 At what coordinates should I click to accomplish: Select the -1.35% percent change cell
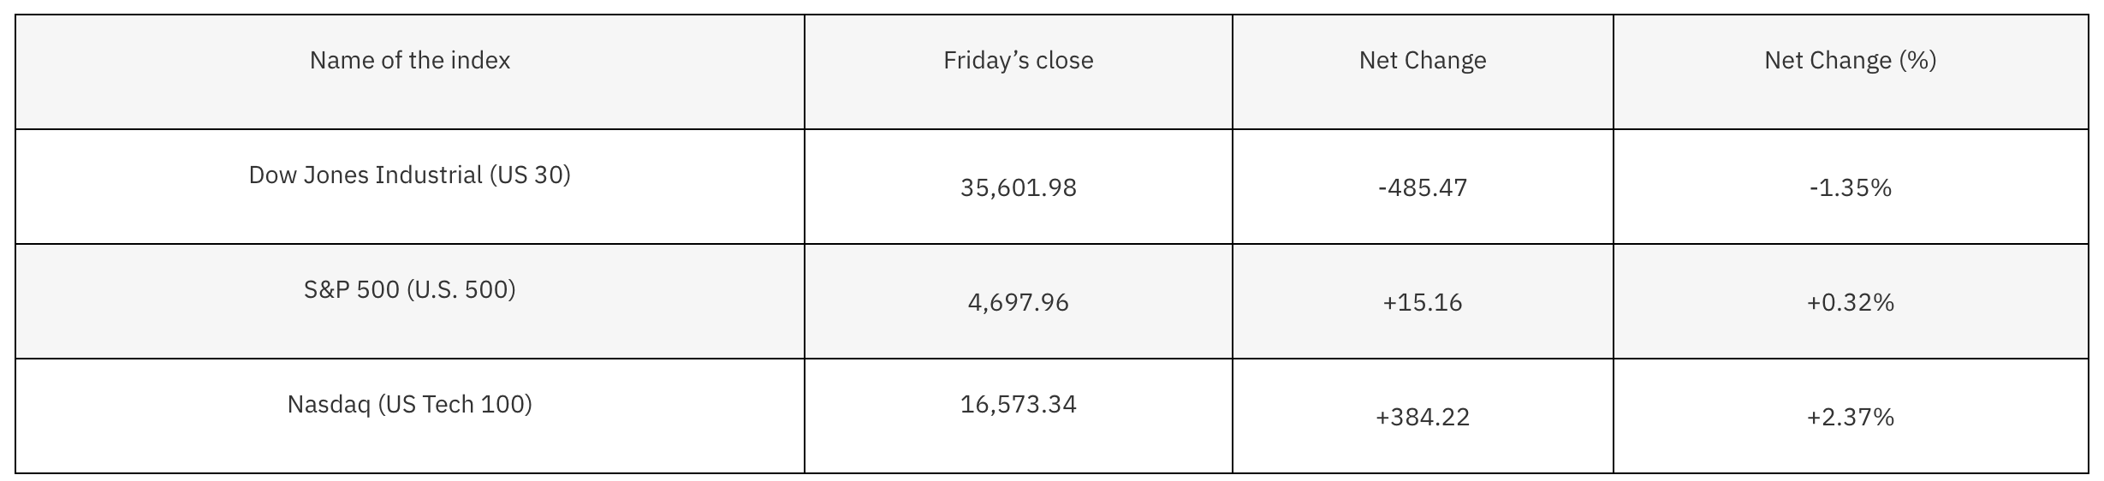[1850, 187]
